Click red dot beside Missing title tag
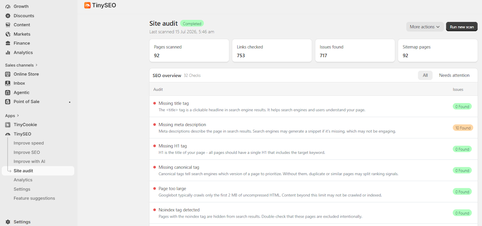This screenshot has height=226, width=482. point(155,103)
